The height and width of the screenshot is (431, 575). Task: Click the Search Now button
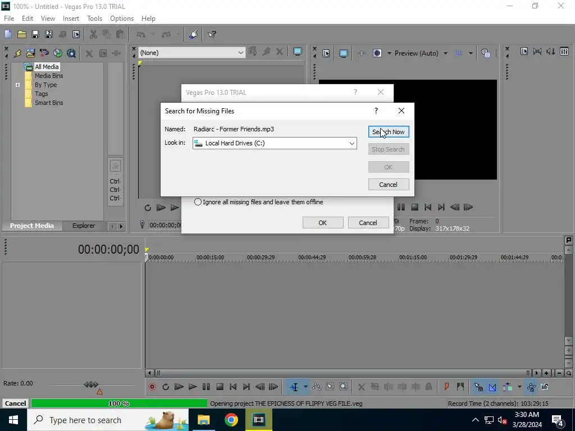389,132
